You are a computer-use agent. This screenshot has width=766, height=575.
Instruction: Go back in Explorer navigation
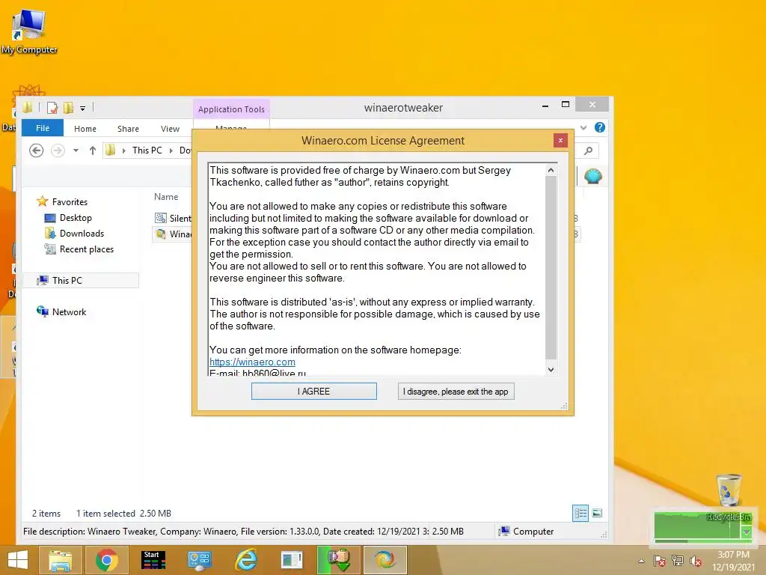point(36,150)
